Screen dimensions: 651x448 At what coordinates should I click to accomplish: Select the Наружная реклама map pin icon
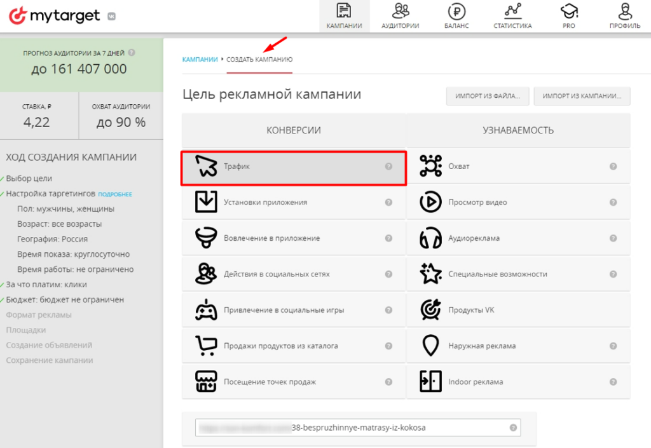click(430, 346)
